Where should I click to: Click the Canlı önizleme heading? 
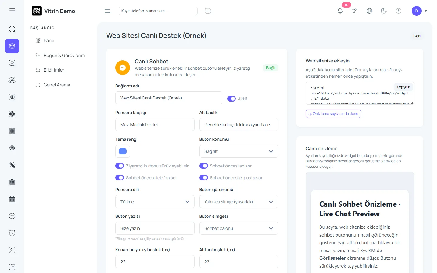point(321,149)
